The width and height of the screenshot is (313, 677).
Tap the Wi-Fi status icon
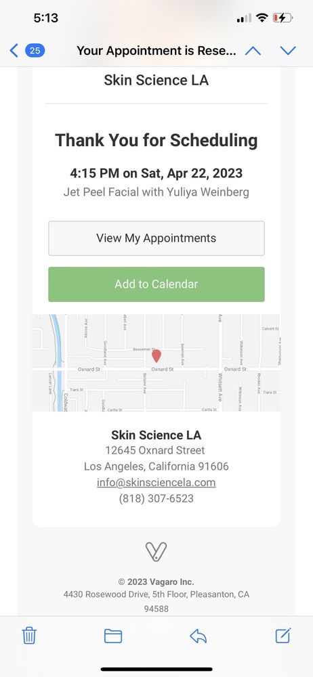pyautogui.click(x=262, y=18)
